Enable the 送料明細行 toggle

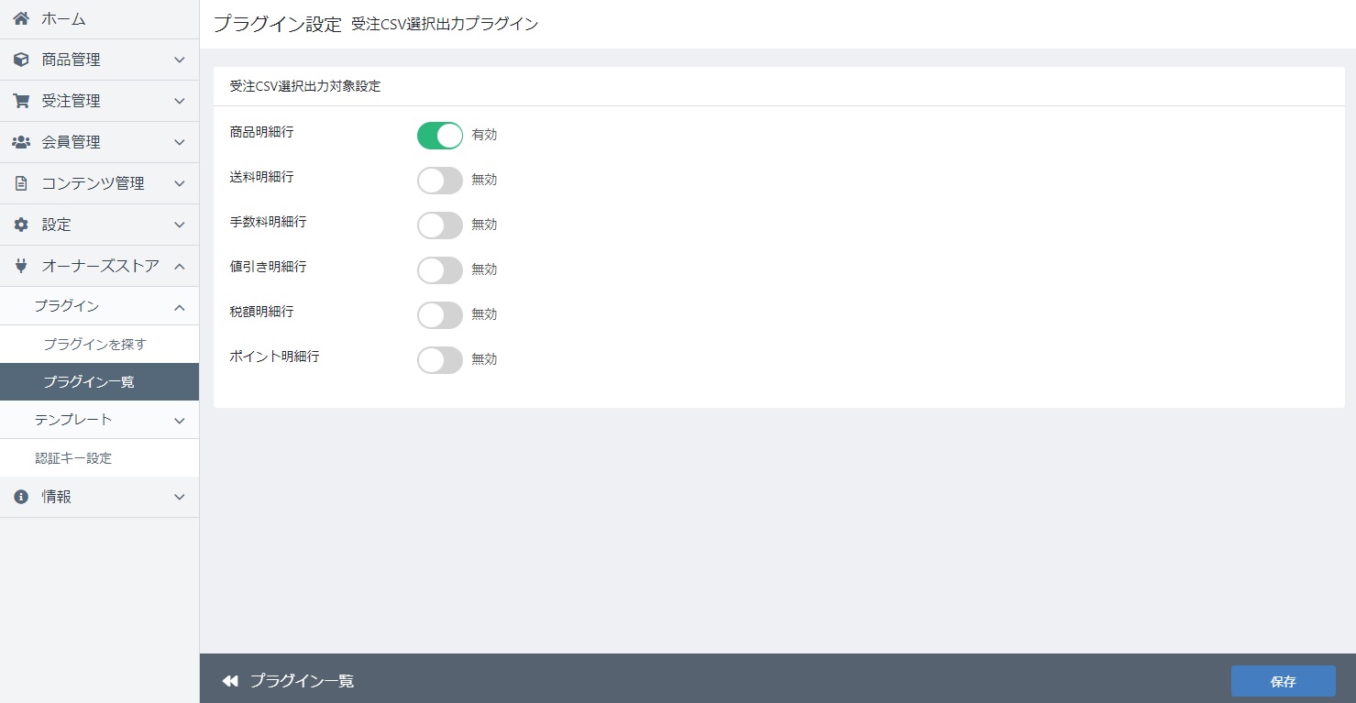[x=440, y=180]
